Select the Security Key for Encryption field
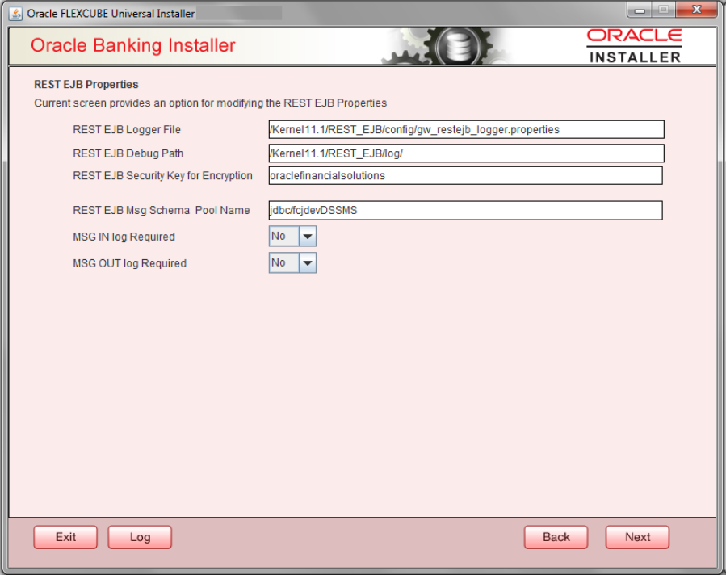Viewport: 726px width, 575px height. pos(465,175)
